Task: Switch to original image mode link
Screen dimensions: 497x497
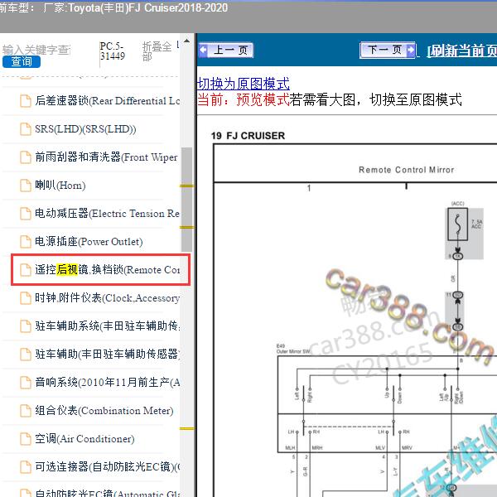Action: pyautogui.click(x=243, y=84)
